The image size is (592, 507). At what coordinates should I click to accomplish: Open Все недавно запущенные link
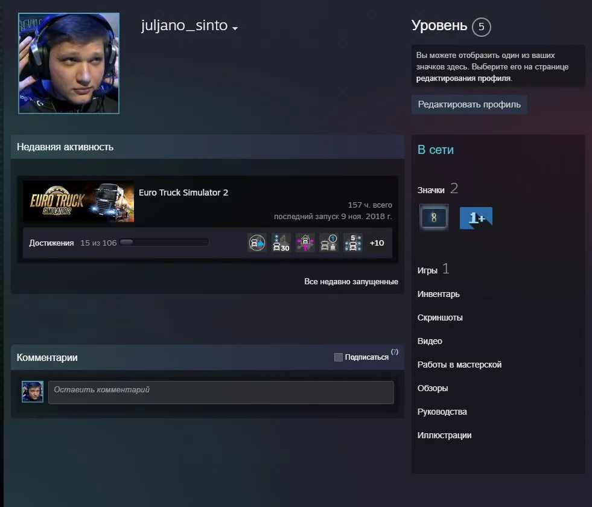coord(351,282)
